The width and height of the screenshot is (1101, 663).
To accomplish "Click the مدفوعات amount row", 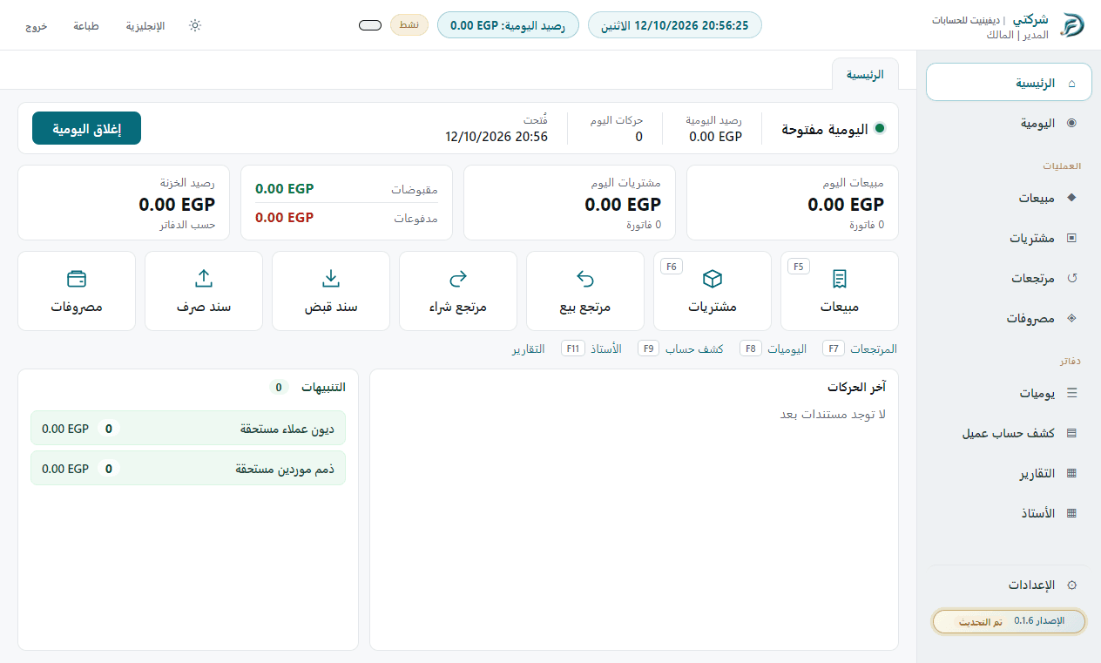I will [x=347, y=217].
